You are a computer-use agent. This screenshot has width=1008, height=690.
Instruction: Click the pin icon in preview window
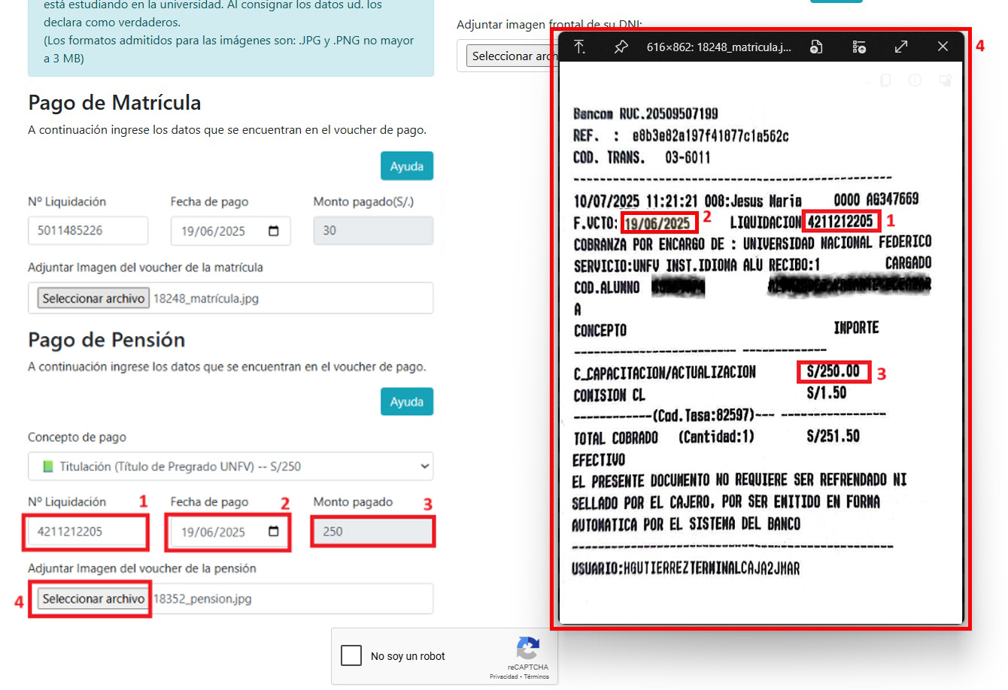(621, 47)
